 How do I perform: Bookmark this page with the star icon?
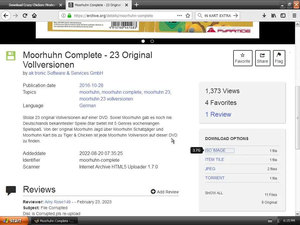point(188,16)
